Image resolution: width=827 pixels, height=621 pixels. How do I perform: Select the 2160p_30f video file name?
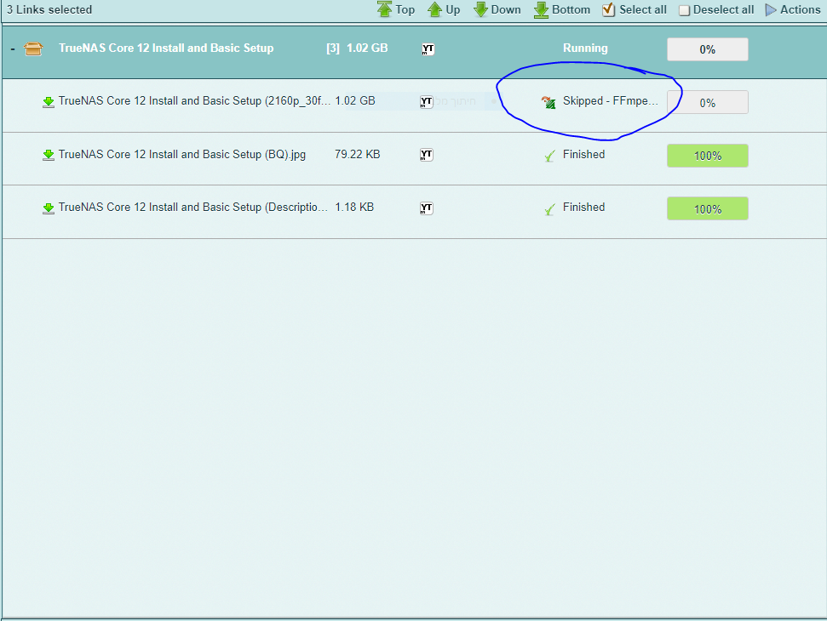195,100
